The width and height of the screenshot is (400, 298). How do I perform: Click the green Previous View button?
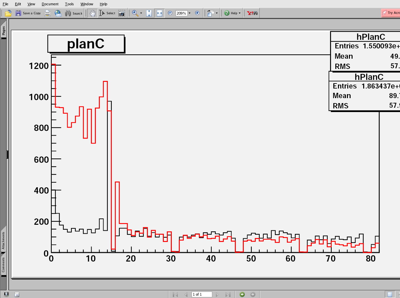click(242, 294)
